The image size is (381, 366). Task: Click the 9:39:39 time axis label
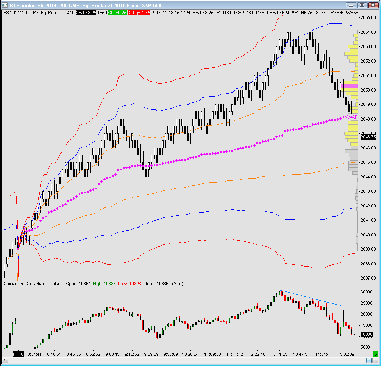[x=151, y=354]
